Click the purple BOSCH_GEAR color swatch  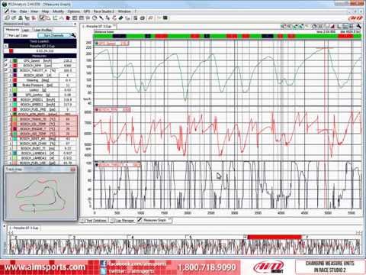point(14,76)
